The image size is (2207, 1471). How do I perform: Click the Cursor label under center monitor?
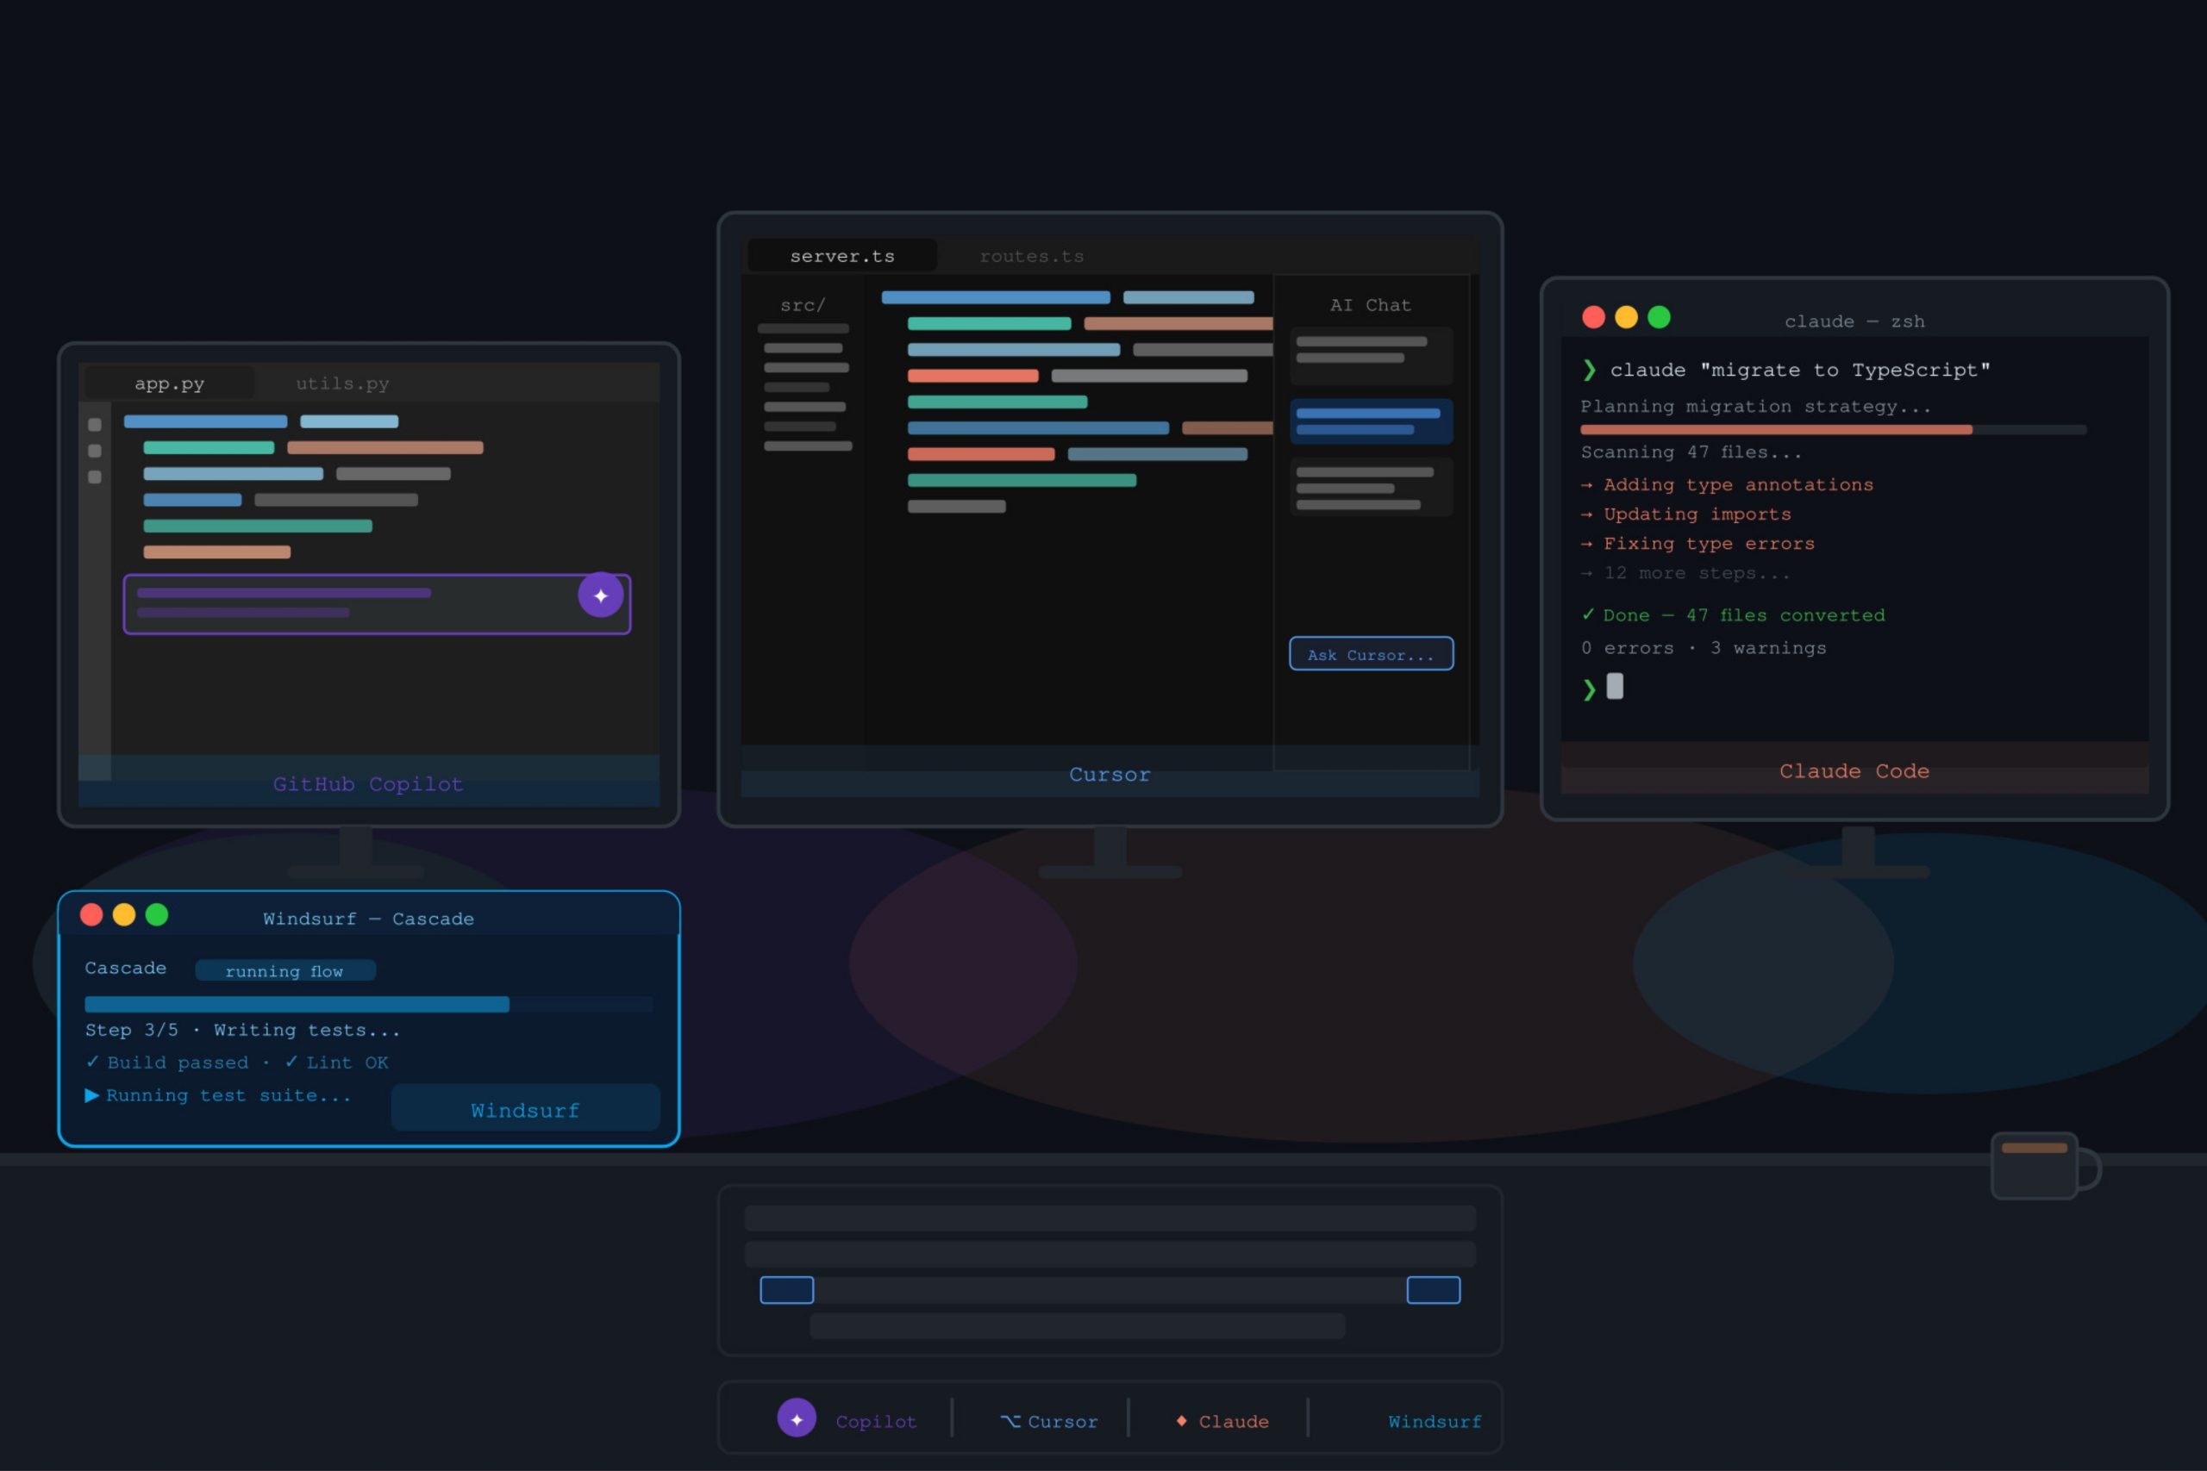tap(1110, 774)
